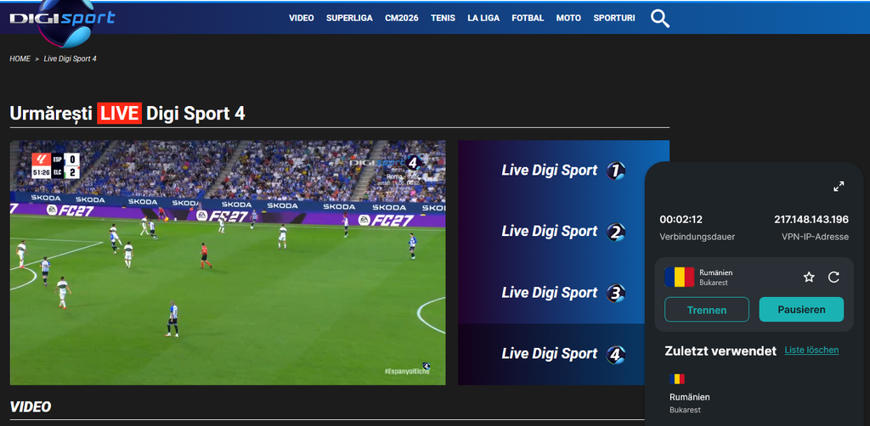Click the Urmărești LIVE Digi Sport 4 heading

tap(127, 114)
